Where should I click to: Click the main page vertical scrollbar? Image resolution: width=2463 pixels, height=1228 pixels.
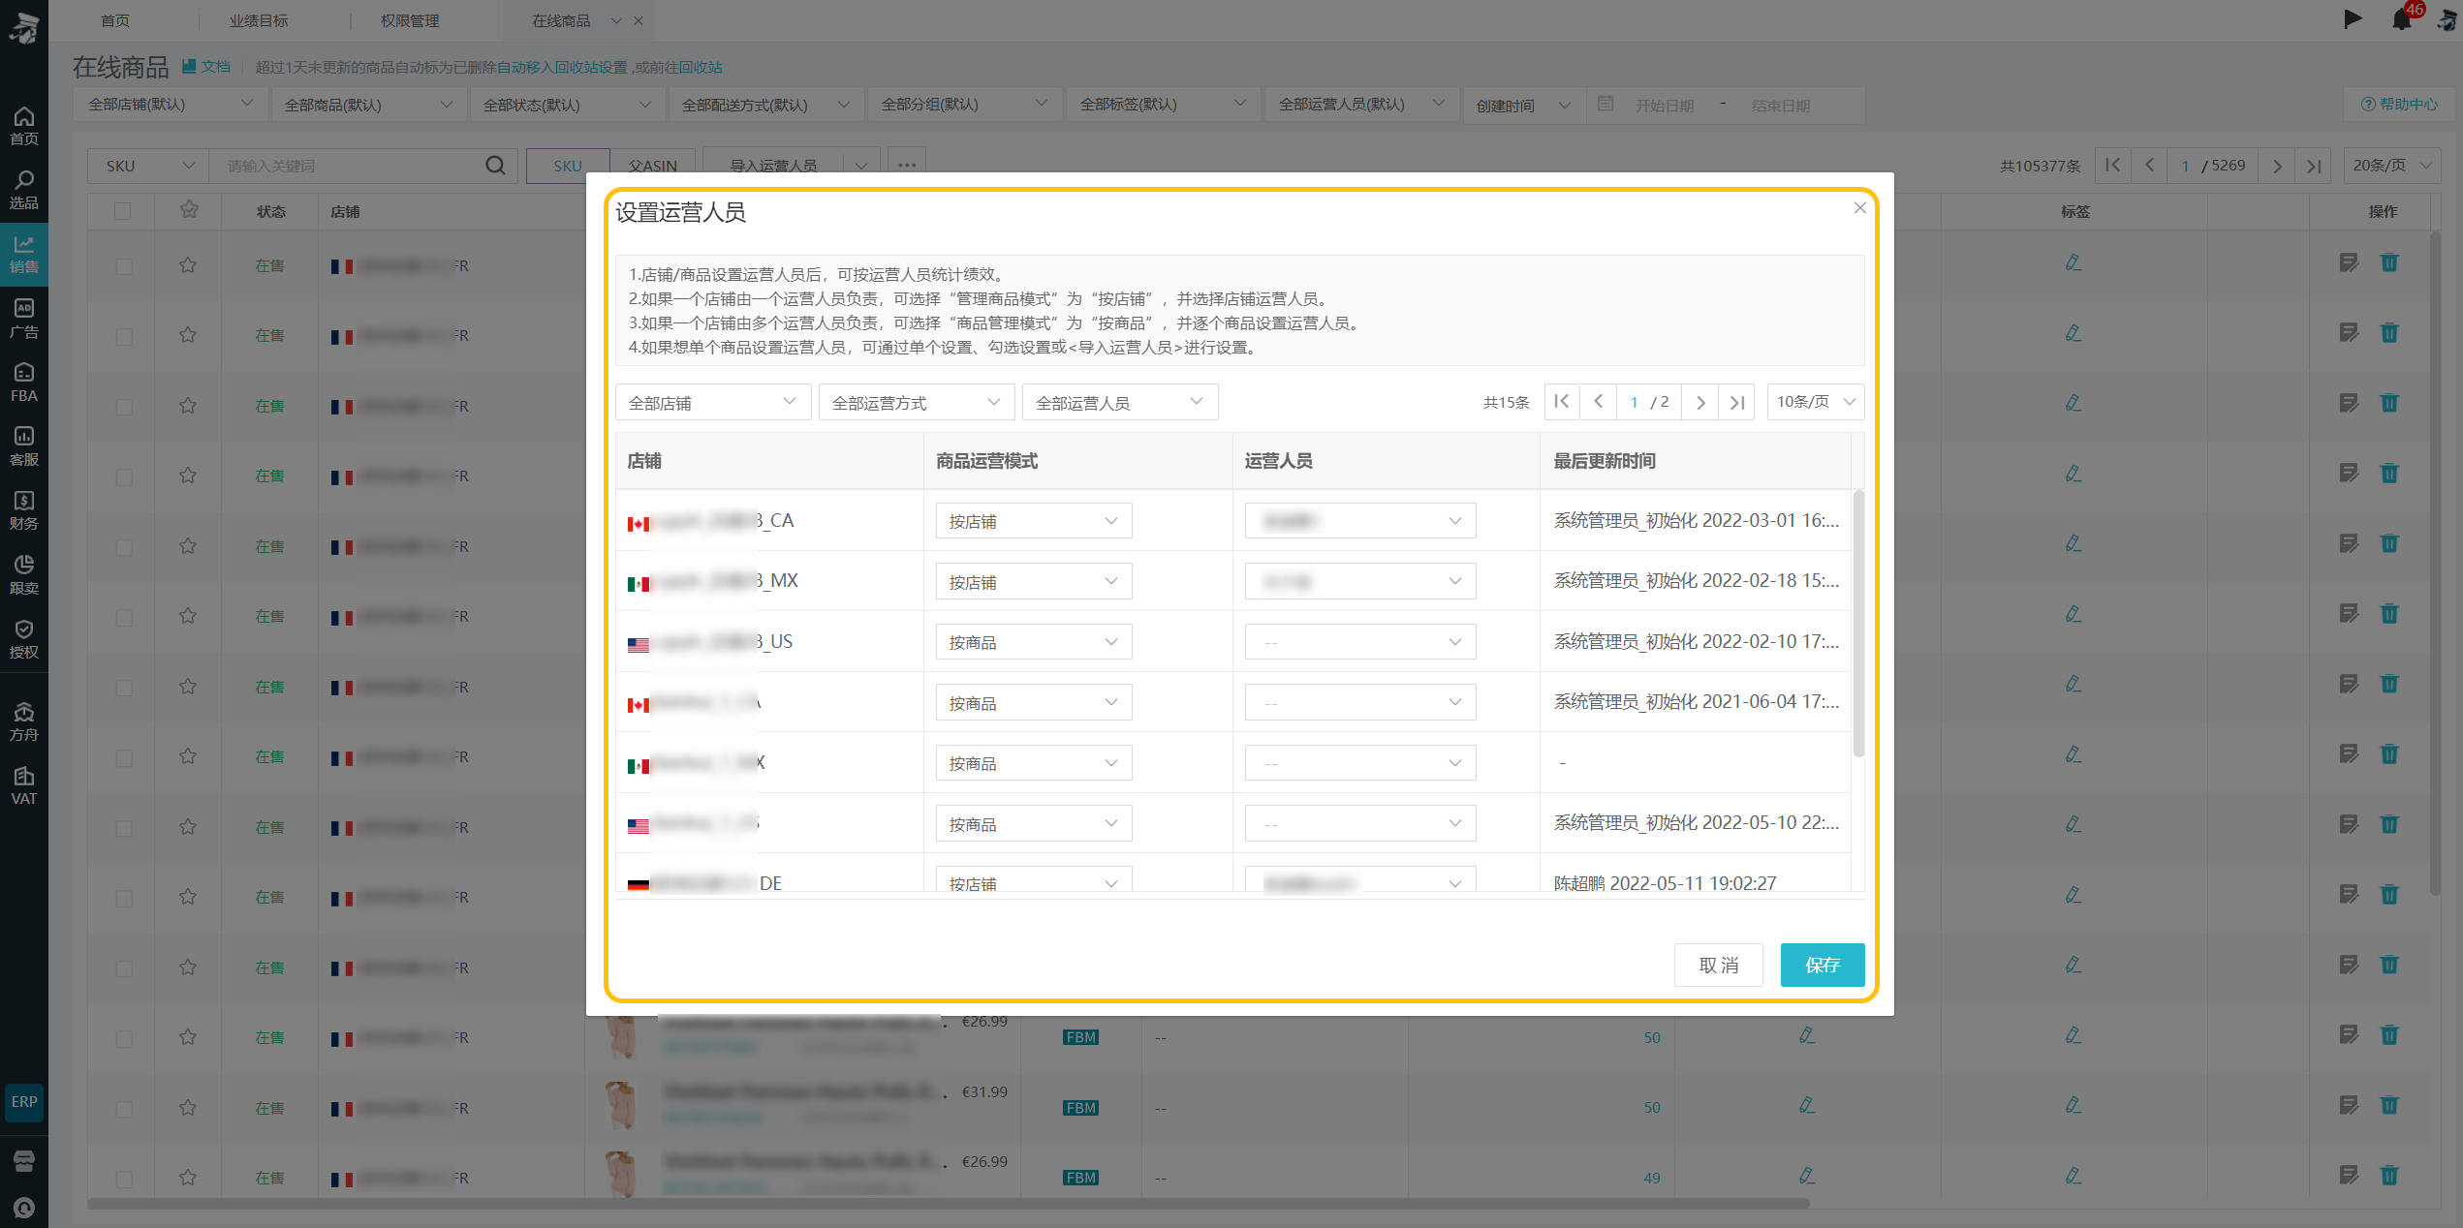tap(2435, 562)
